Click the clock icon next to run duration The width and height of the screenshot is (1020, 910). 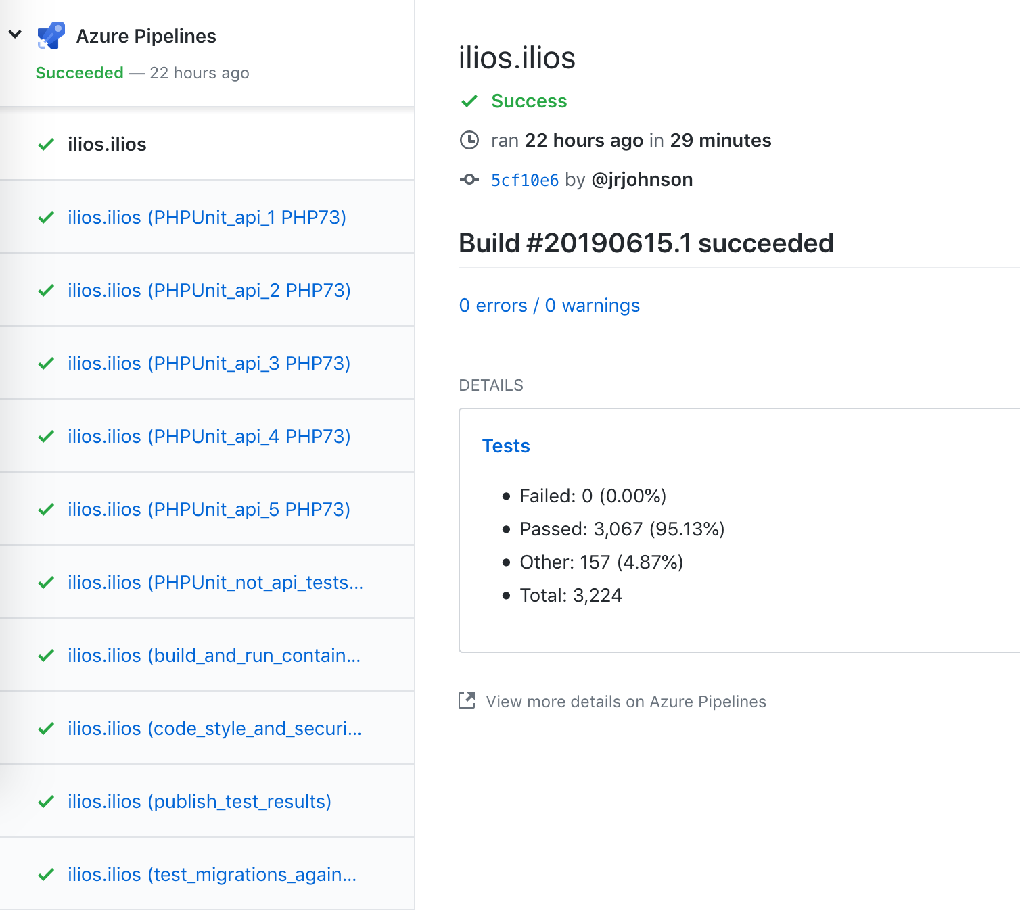pos(469,140)
